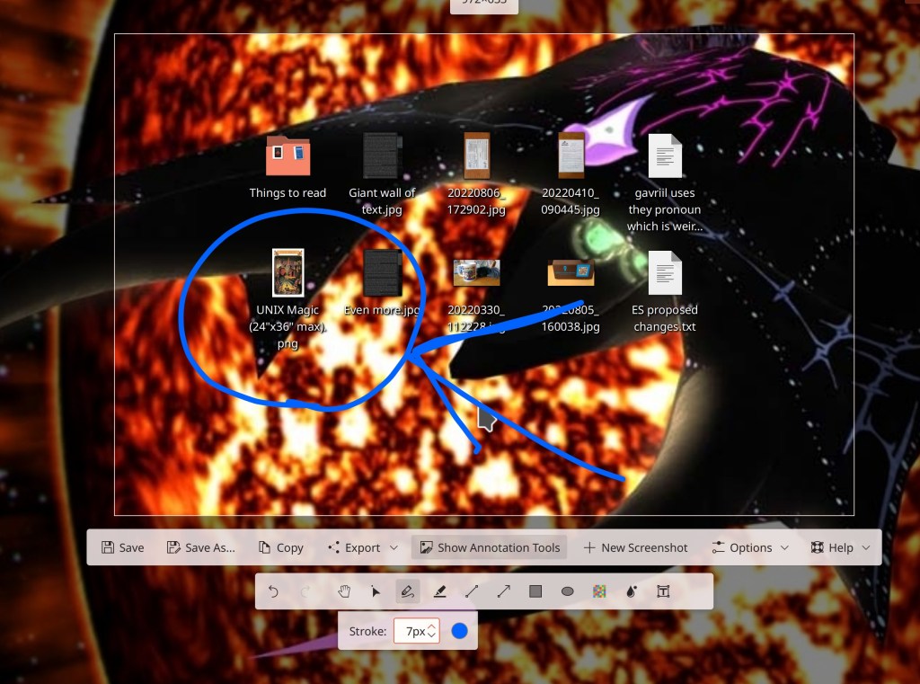Click the Save button

[x=122, y=547]
